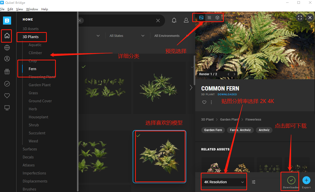Enter fullscreen preview mode
The image size is (315, 192).
tap(300, 18)
